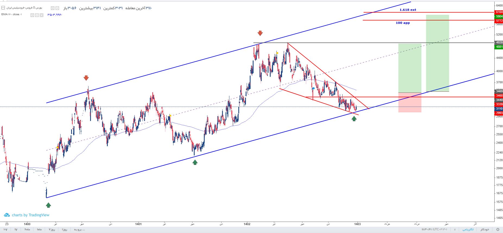Choose the 7-day range (۷روز)
The image size is (503, 233).
point(52,230)
